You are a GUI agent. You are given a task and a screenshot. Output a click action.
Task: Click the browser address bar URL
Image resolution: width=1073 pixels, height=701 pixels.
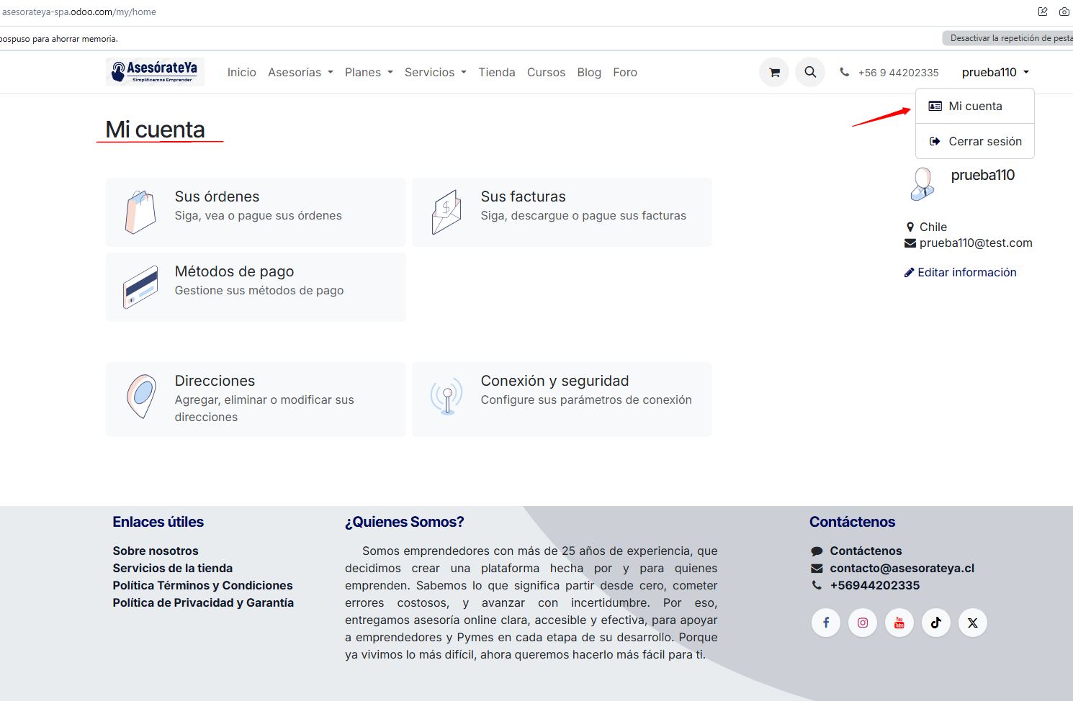tap(79, 12)
